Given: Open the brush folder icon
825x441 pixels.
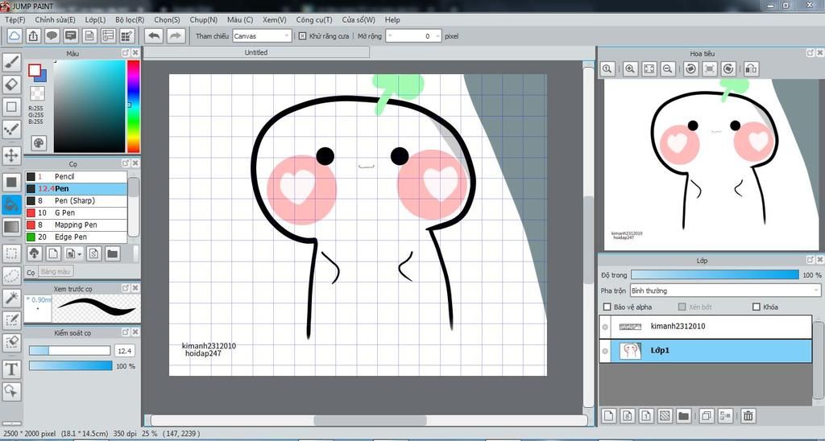Looking at the screenshot, I should tap(112, 253).
